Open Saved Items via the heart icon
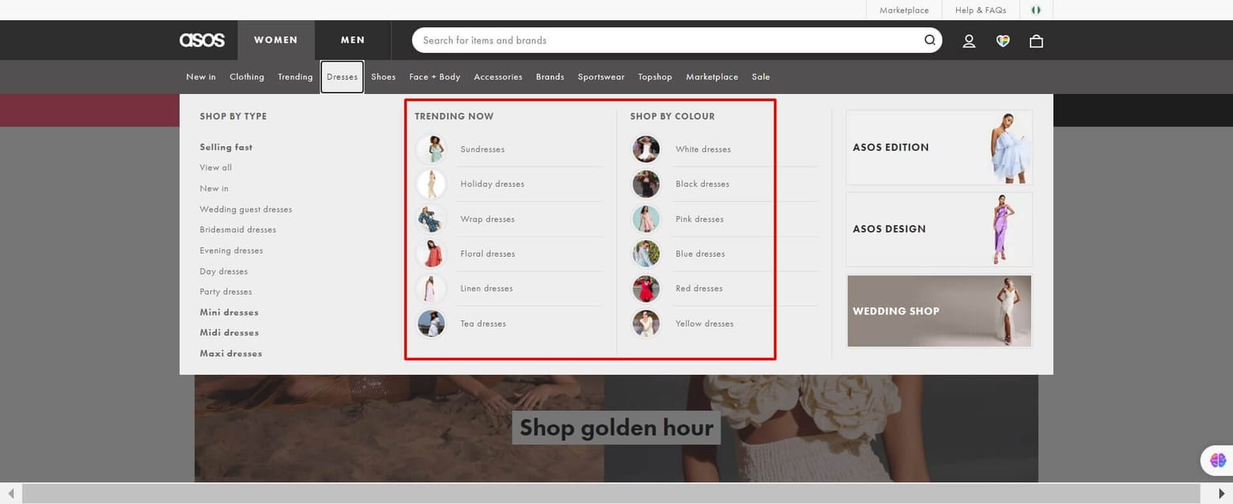Viewport: 1233px width, 504px height. [1002, 40]
